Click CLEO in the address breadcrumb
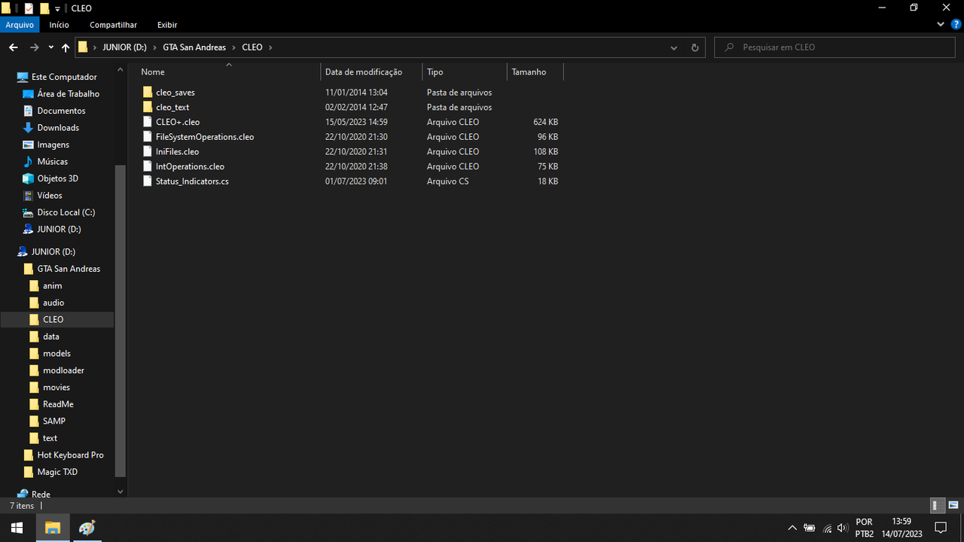Viewport: 964px width, 542px height. (252, 47)
